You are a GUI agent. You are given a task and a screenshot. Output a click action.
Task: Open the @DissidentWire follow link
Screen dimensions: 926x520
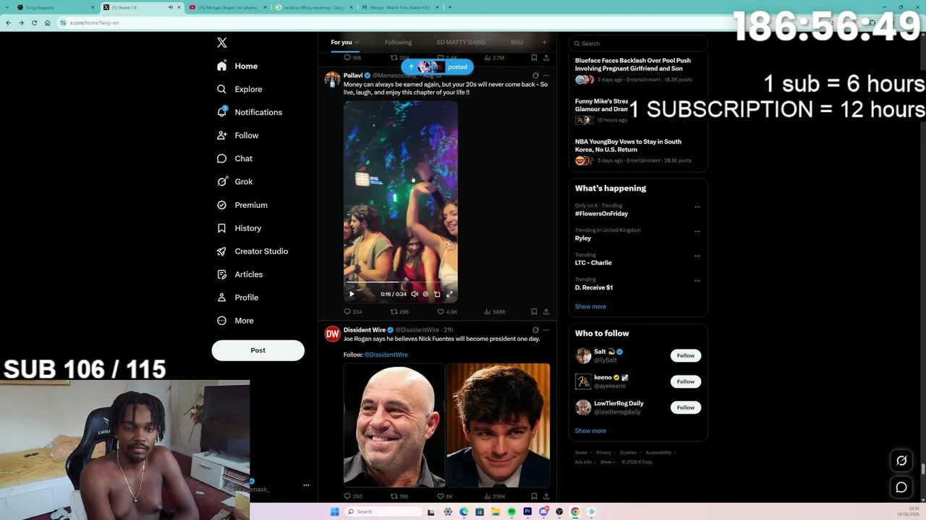point(386,355)
